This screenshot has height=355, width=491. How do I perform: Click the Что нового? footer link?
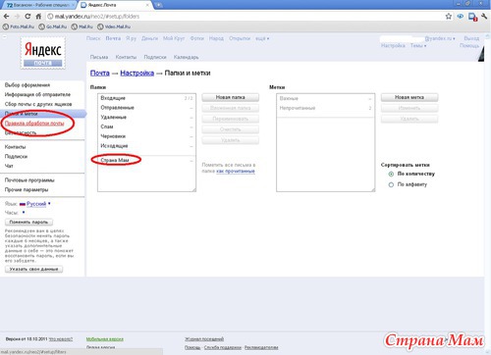pos(61,339)
